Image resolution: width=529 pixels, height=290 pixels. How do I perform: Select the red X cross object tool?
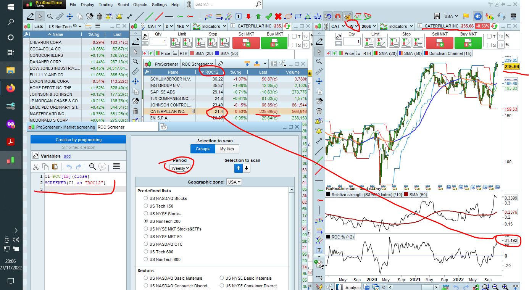point(278,16)
